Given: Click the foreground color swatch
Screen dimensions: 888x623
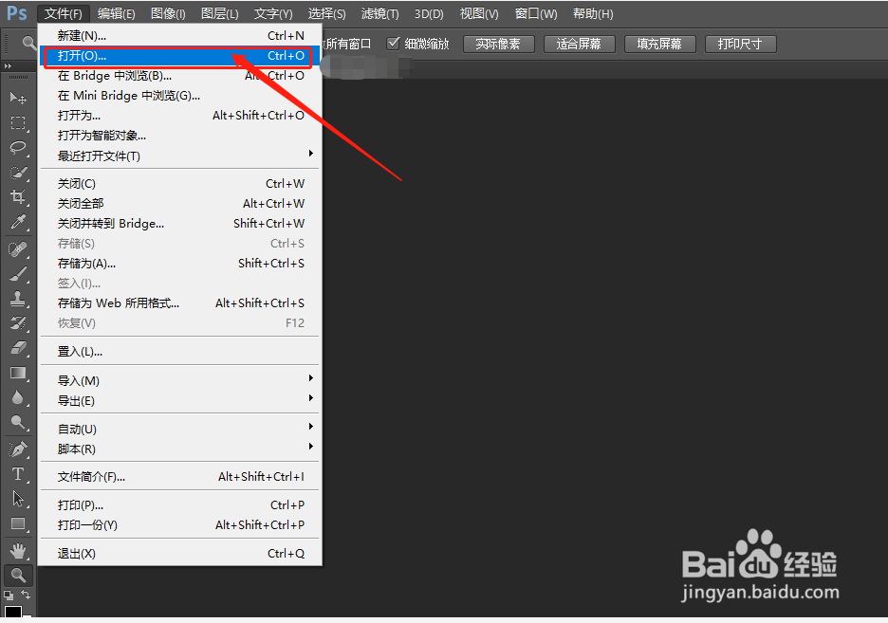Looking at the screenshot, I should tap(12, 611).
